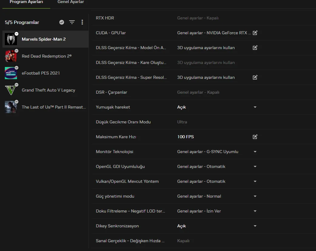Remove Grand Theft Auto V via minus badge
316x251 pixels.
tap(16, 85)
